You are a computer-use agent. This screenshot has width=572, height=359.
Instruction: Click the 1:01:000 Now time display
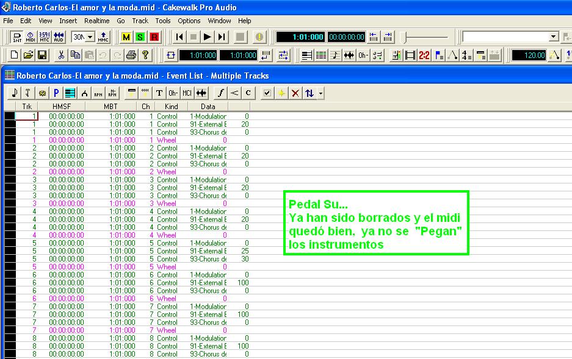300,37
